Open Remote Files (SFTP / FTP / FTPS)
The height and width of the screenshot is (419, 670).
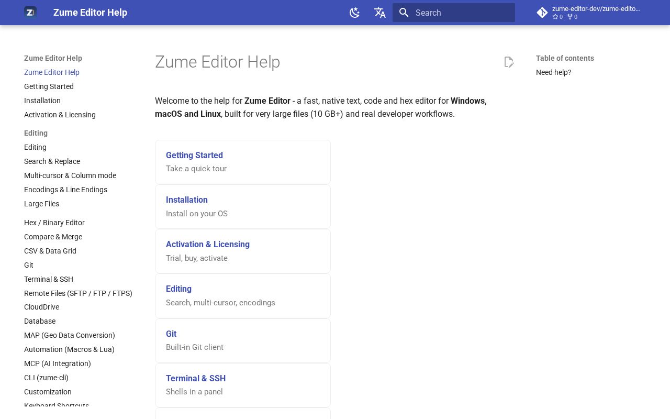tap(78, 293)
